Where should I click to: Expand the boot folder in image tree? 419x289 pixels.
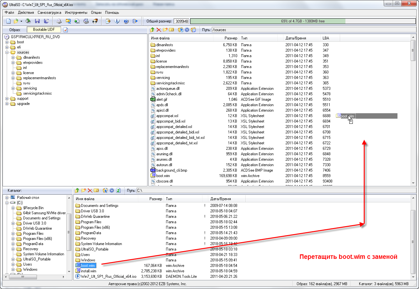tap(7, 42)
